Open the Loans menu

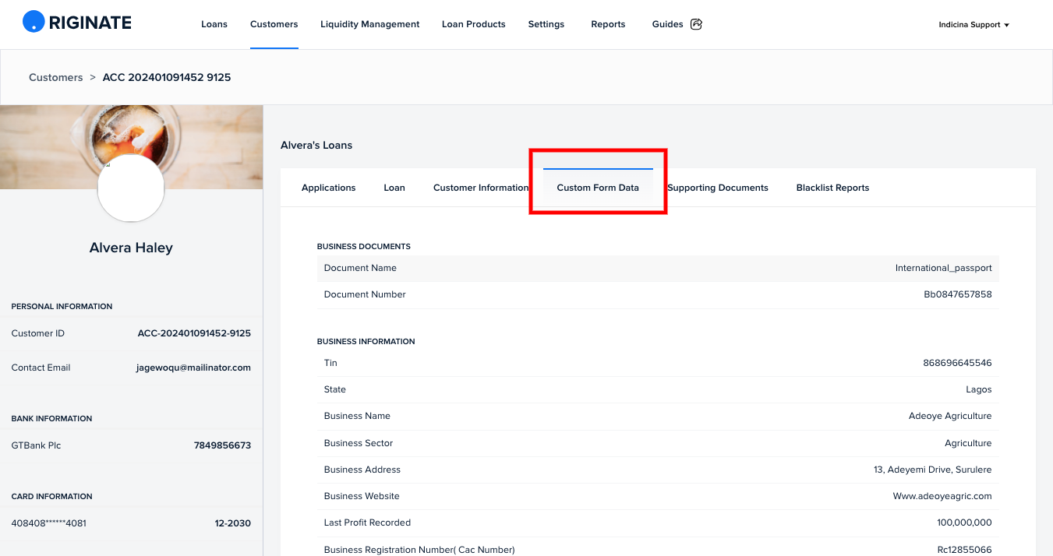[214, 24]
